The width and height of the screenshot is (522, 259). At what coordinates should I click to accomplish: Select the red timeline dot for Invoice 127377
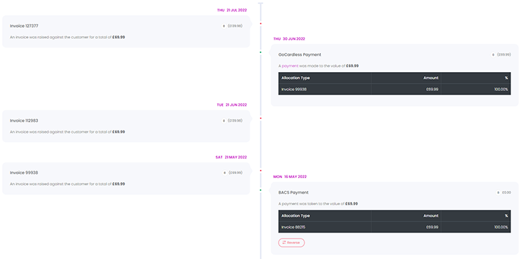coord(261,23)
